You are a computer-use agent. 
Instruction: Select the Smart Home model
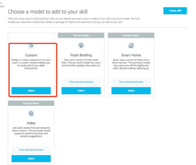[131, 91]
